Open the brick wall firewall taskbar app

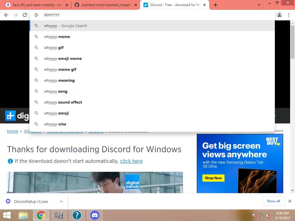tap(59, 215)
